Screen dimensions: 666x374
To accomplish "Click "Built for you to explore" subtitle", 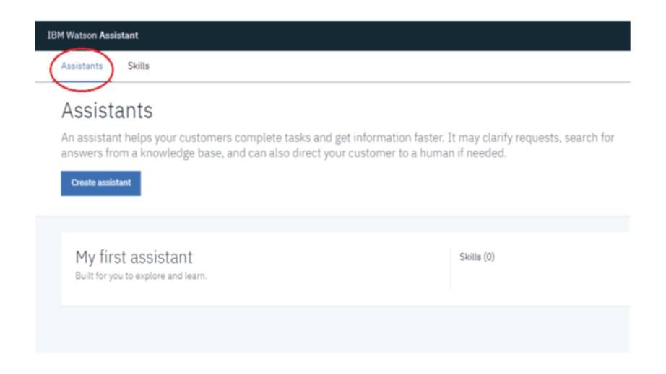I will tap(141, 276).
